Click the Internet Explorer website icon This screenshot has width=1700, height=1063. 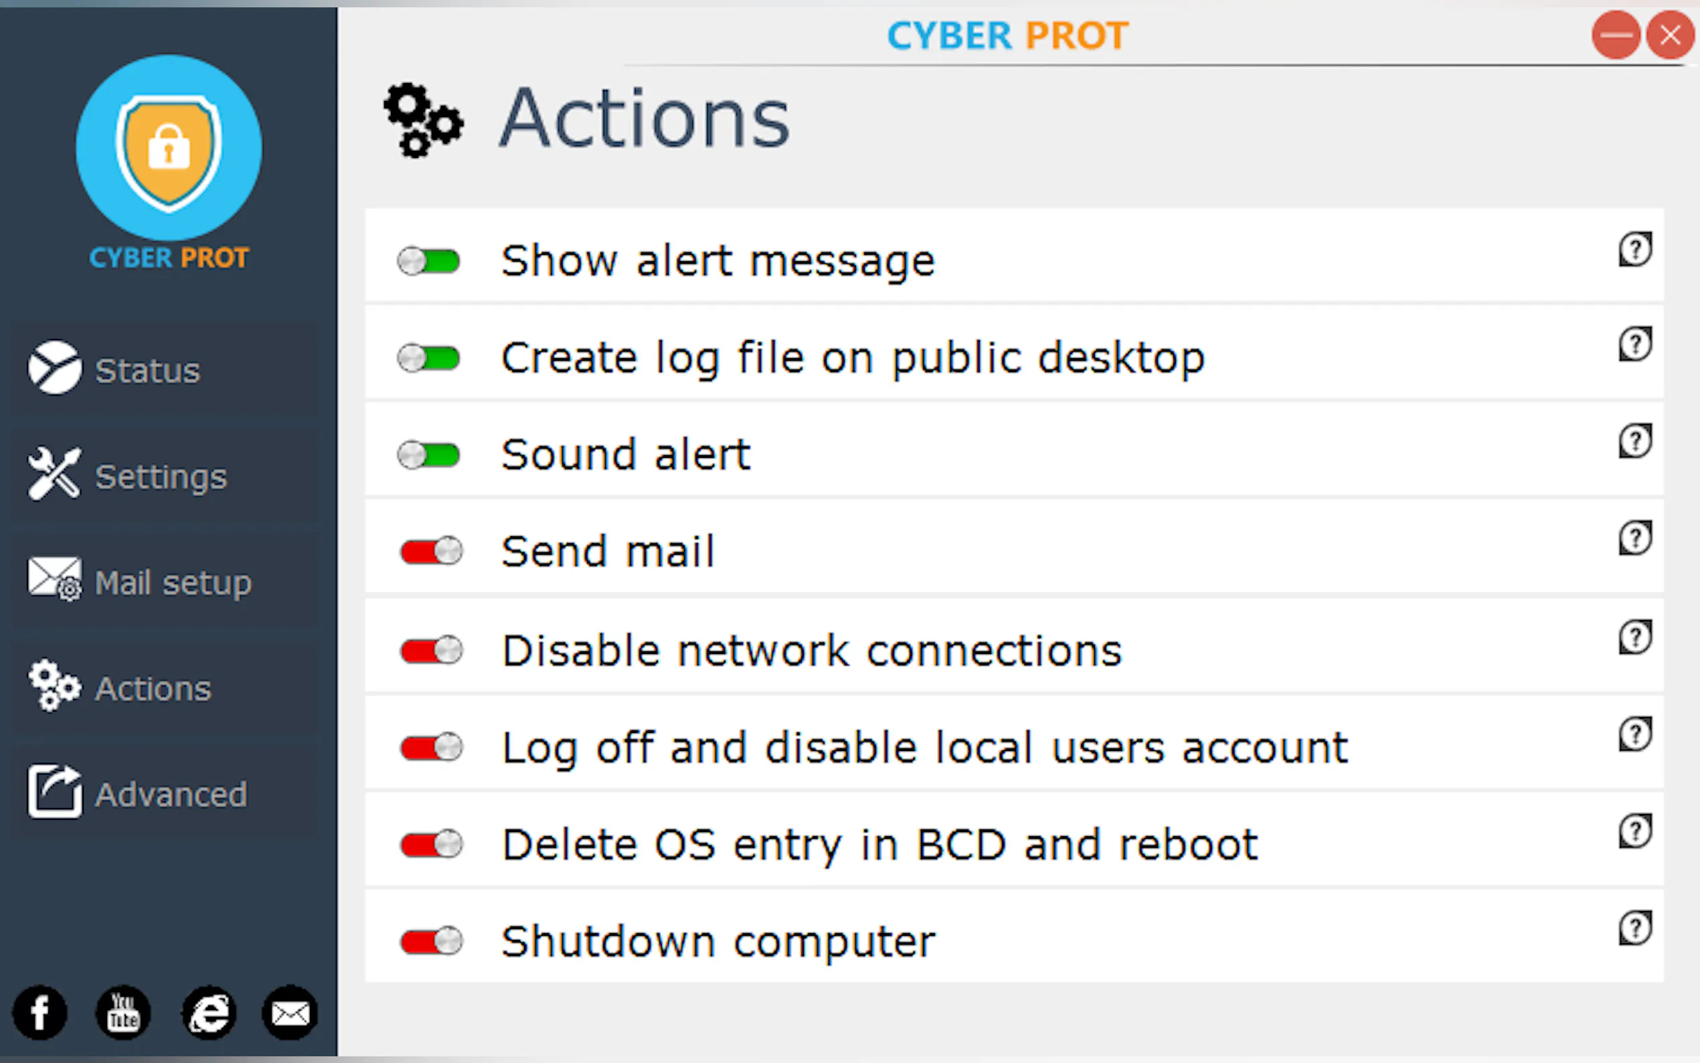[x=208, y=1012]
